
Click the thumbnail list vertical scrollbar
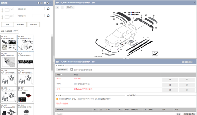pos(52,53)
